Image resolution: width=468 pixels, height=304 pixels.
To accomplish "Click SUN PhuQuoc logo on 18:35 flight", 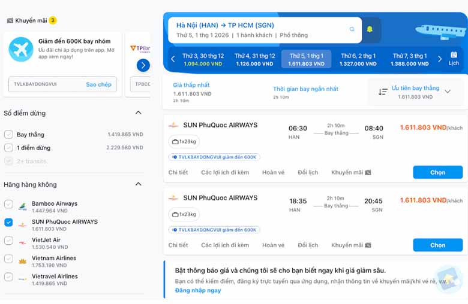I will [173, 197].
